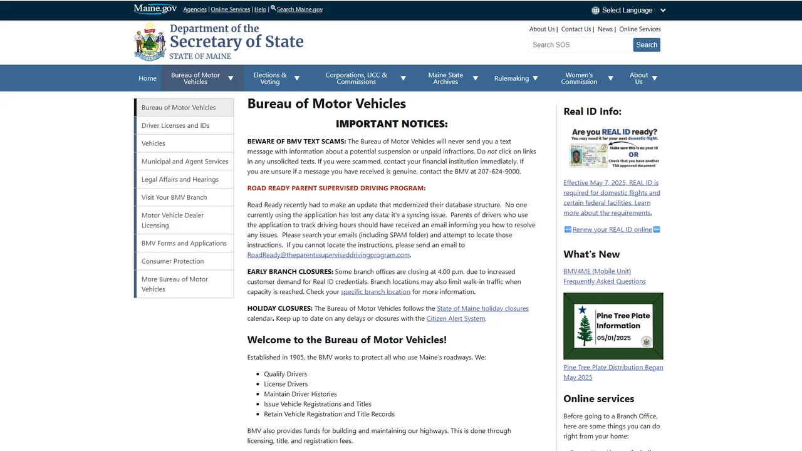
Task: Select Visit Your BMV Branch sidebar item
Action: 184,197
